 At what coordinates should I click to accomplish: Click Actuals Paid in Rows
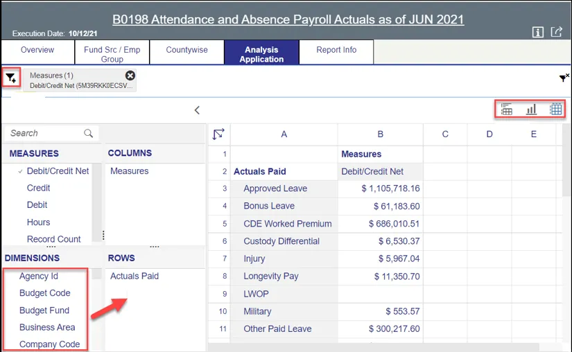(x=135, y=276)
